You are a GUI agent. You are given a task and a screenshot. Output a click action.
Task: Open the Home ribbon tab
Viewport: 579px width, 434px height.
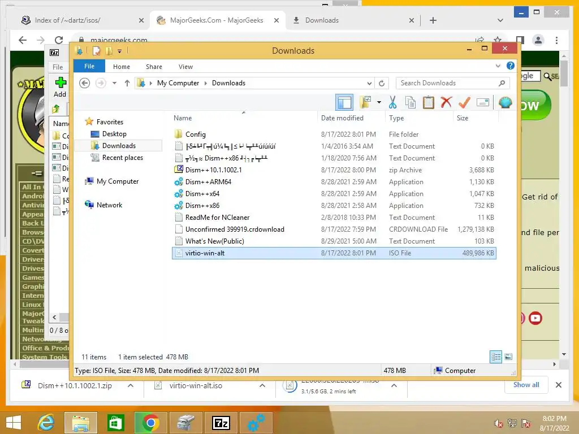122,67
